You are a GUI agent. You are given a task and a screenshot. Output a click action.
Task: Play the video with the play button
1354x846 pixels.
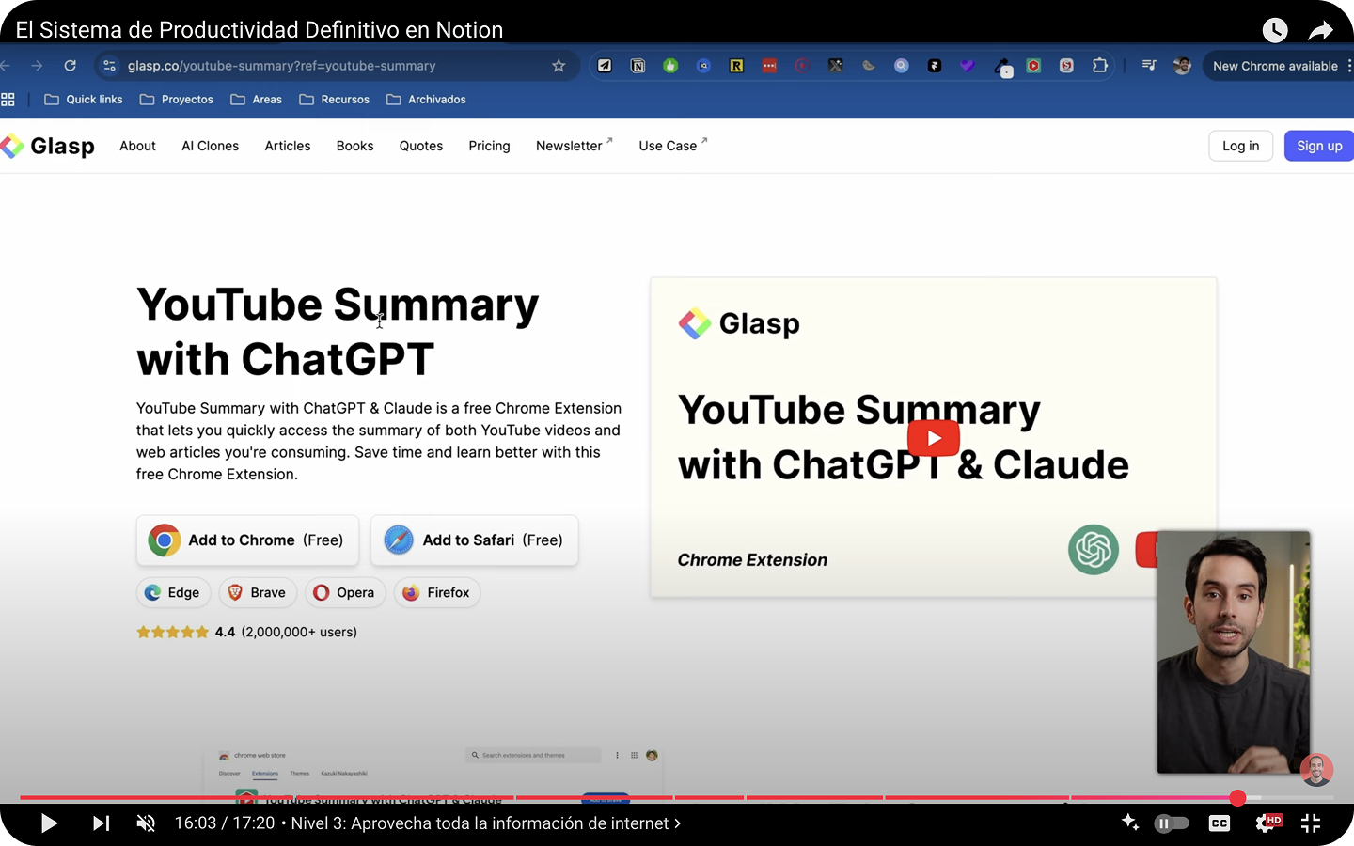49,823
